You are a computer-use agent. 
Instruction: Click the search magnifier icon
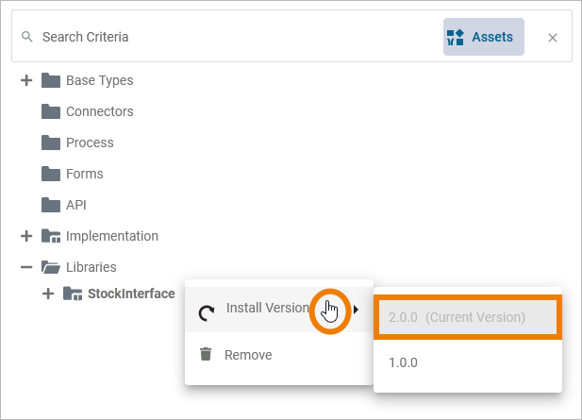26,37
